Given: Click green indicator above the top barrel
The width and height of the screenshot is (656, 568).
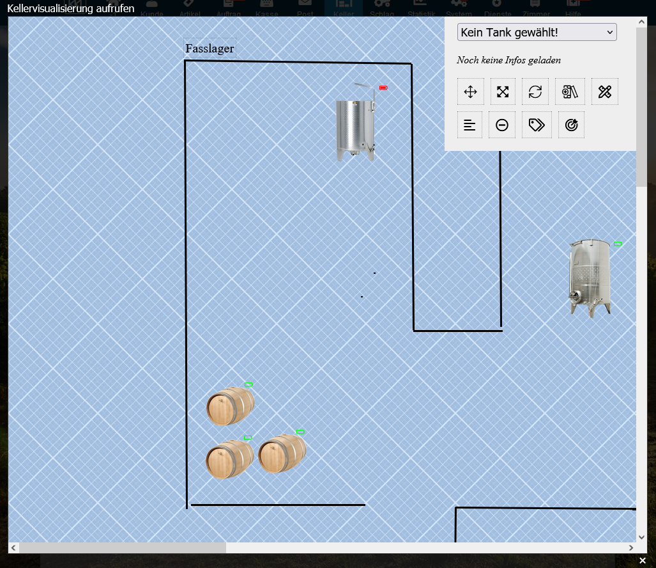Looking at the screenshot, I should [248, 384].
